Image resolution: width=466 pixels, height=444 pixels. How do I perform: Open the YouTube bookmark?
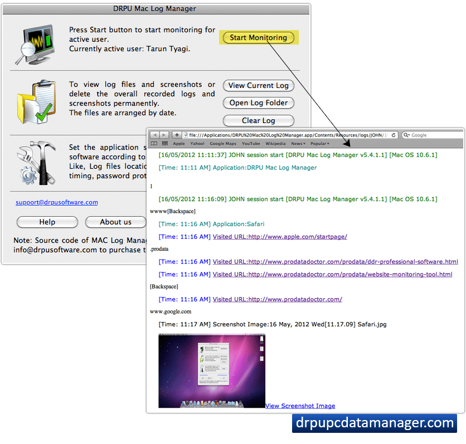[251, 144]
